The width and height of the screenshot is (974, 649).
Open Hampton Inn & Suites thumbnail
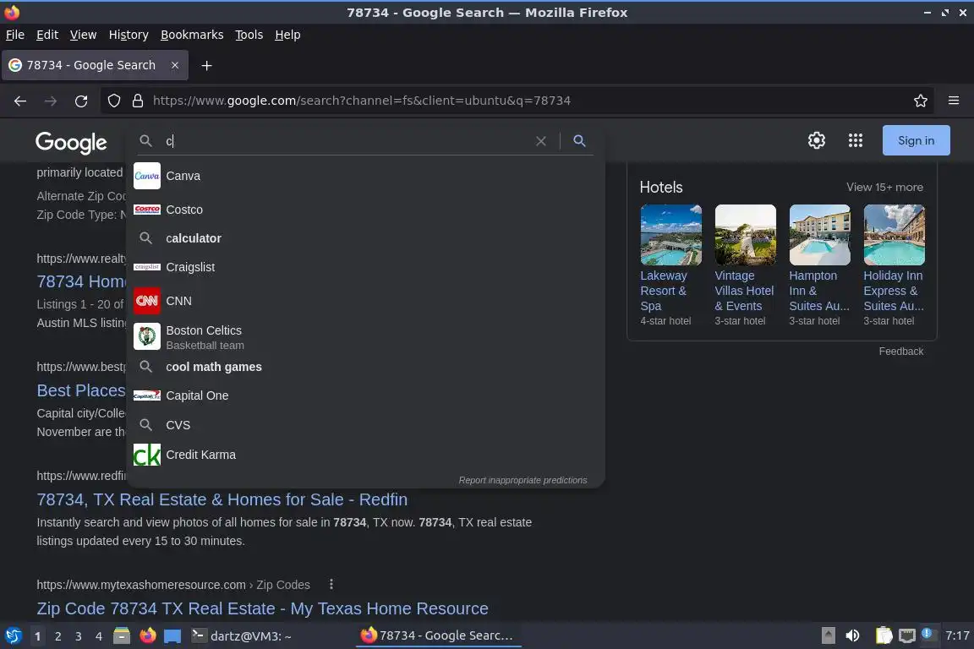click(819, 235)
